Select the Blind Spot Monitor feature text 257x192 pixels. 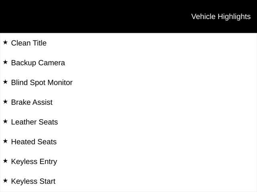[x=42, y=83]
